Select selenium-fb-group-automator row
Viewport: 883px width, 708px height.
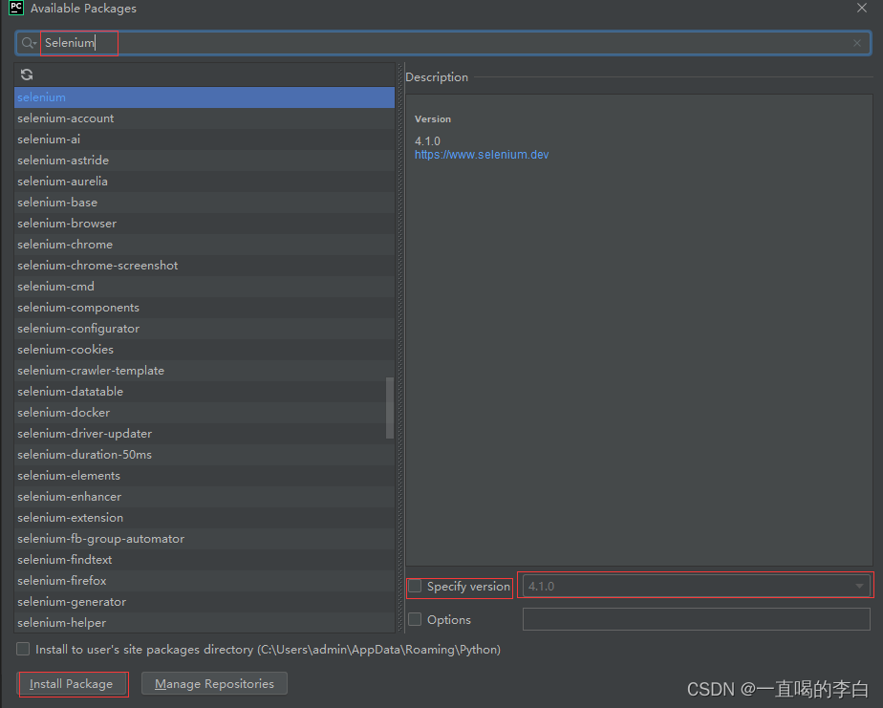coord(205,539)
